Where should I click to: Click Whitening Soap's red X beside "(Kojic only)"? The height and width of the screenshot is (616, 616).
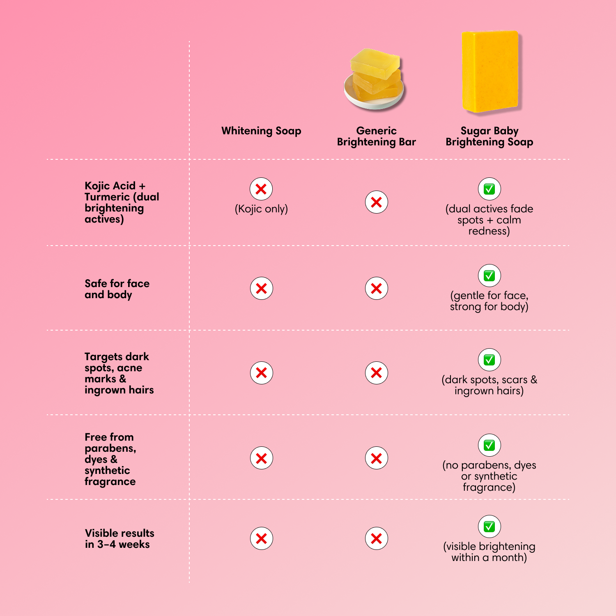tap(261, 189)
